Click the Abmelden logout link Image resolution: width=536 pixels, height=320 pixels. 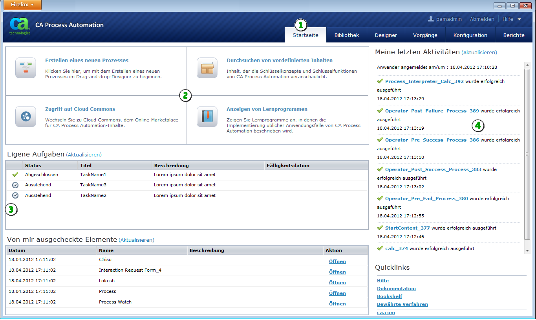click(482, 19)
